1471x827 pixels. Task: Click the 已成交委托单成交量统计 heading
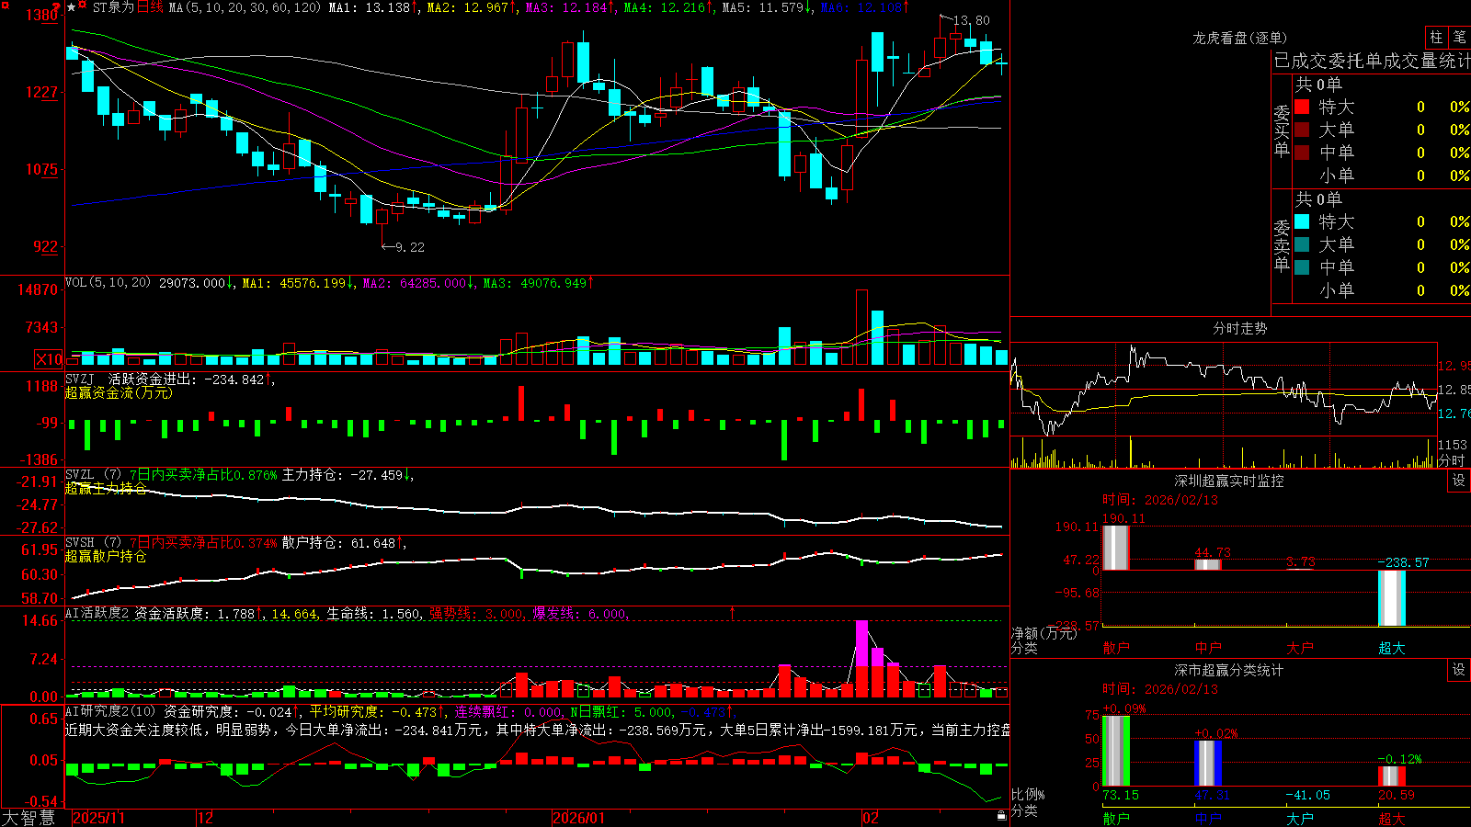[x=1371, y=61]
